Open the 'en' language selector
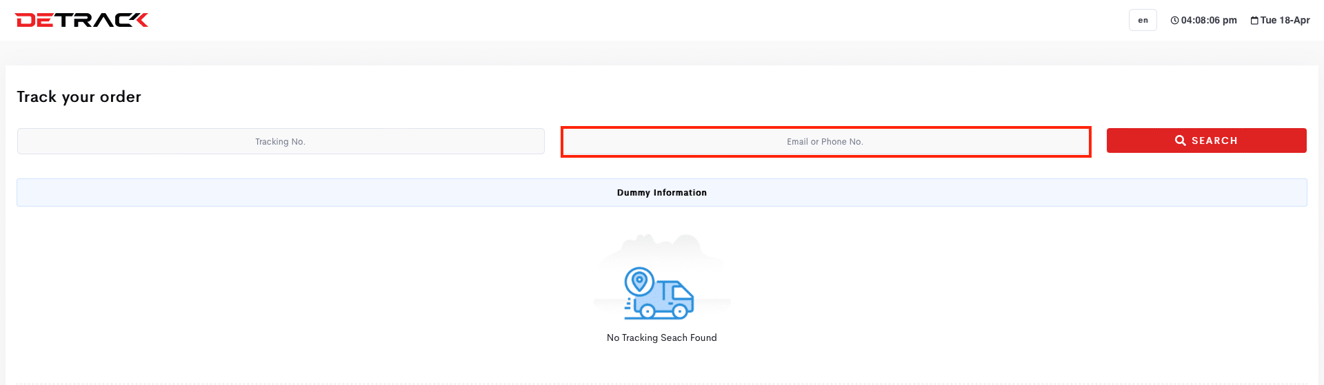 pyautogui.click(x=1143, y=20)
